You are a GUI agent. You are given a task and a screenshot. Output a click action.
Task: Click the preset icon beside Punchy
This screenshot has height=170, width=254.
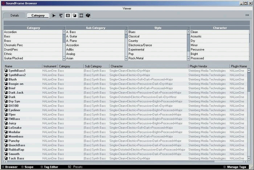(x=6, y=140)
